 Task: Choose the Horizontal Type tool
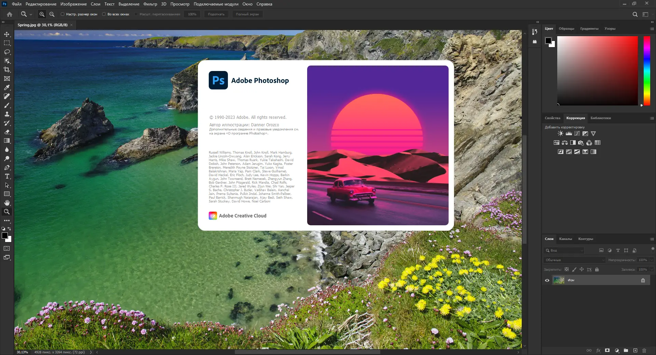[7, 176]
